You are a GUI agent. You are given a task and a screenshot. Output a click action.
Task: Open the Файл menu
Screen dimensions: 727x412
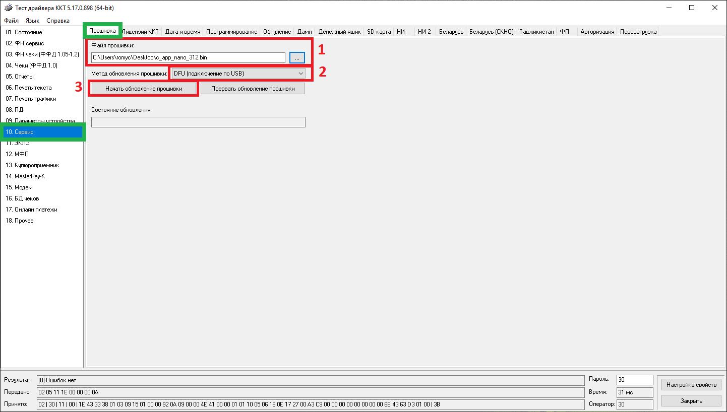[x=12, y=21]
